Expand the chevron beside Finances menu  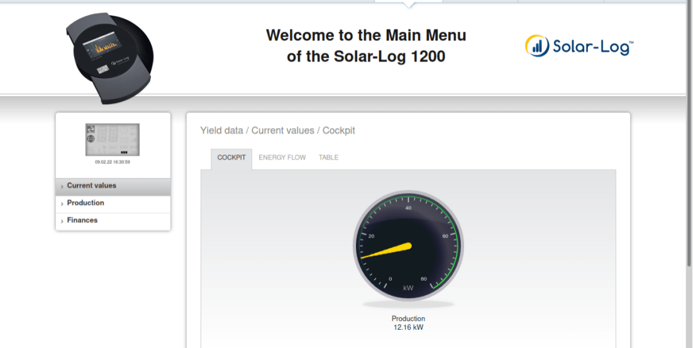62,221
